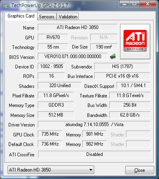Click the 'Die Size' label
This screenshot has height=179, width=159.
[80, 47]
